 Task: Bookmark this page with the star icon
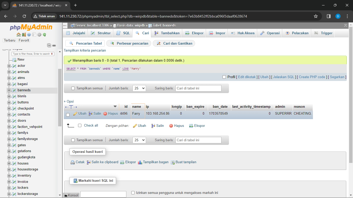tap(316, 16)
